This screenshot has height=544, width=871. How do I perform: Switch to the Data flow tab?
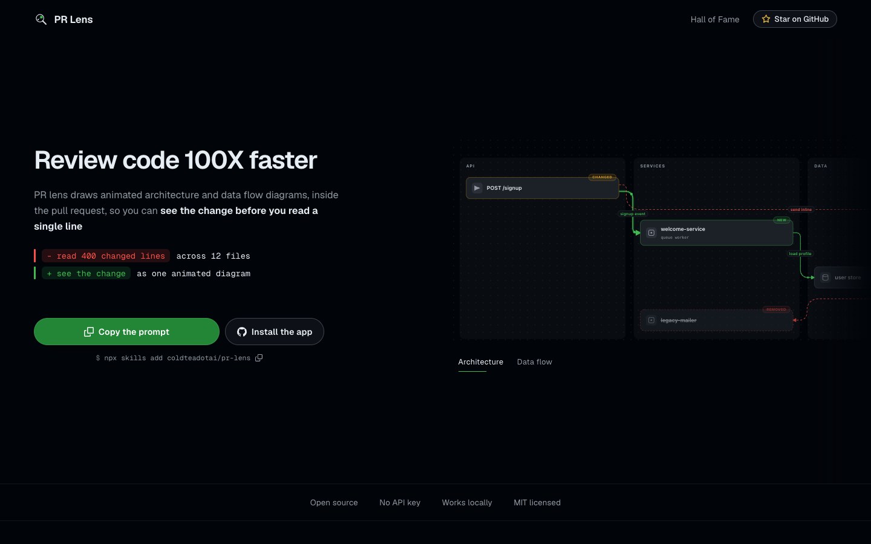(535, 362)
